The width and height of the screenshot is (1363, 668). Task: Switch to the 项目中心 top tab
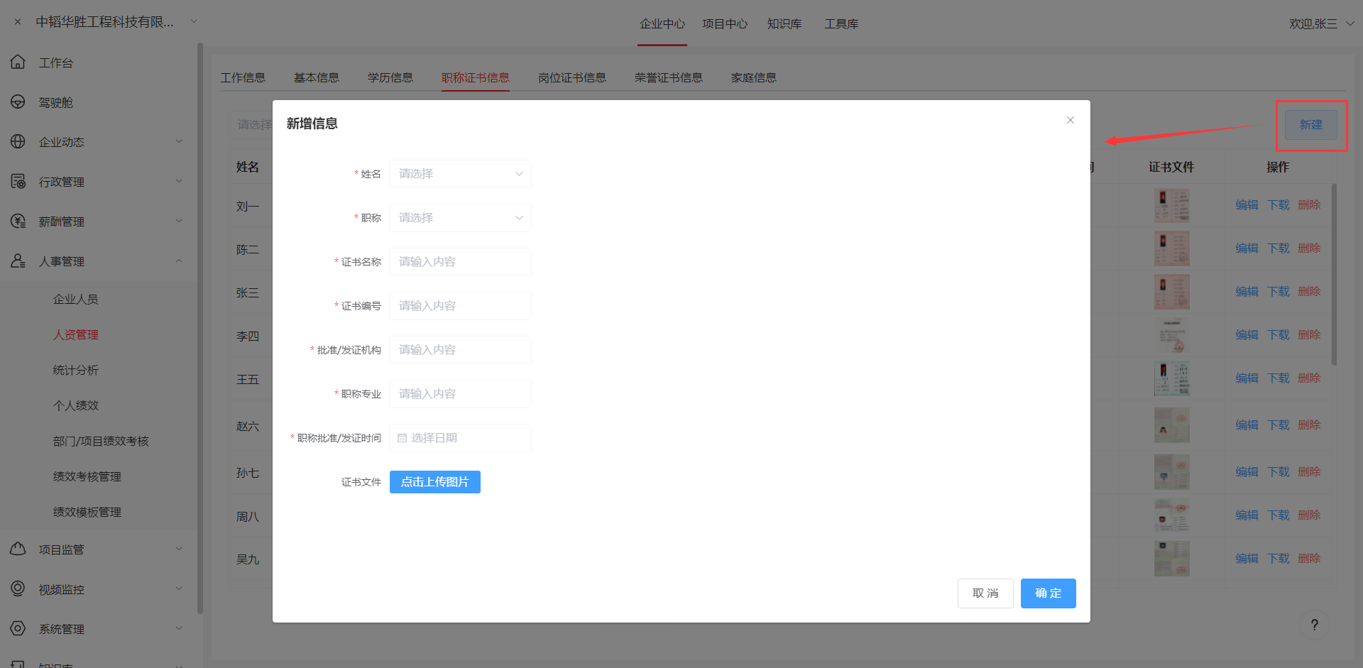[x=725, y=24]
